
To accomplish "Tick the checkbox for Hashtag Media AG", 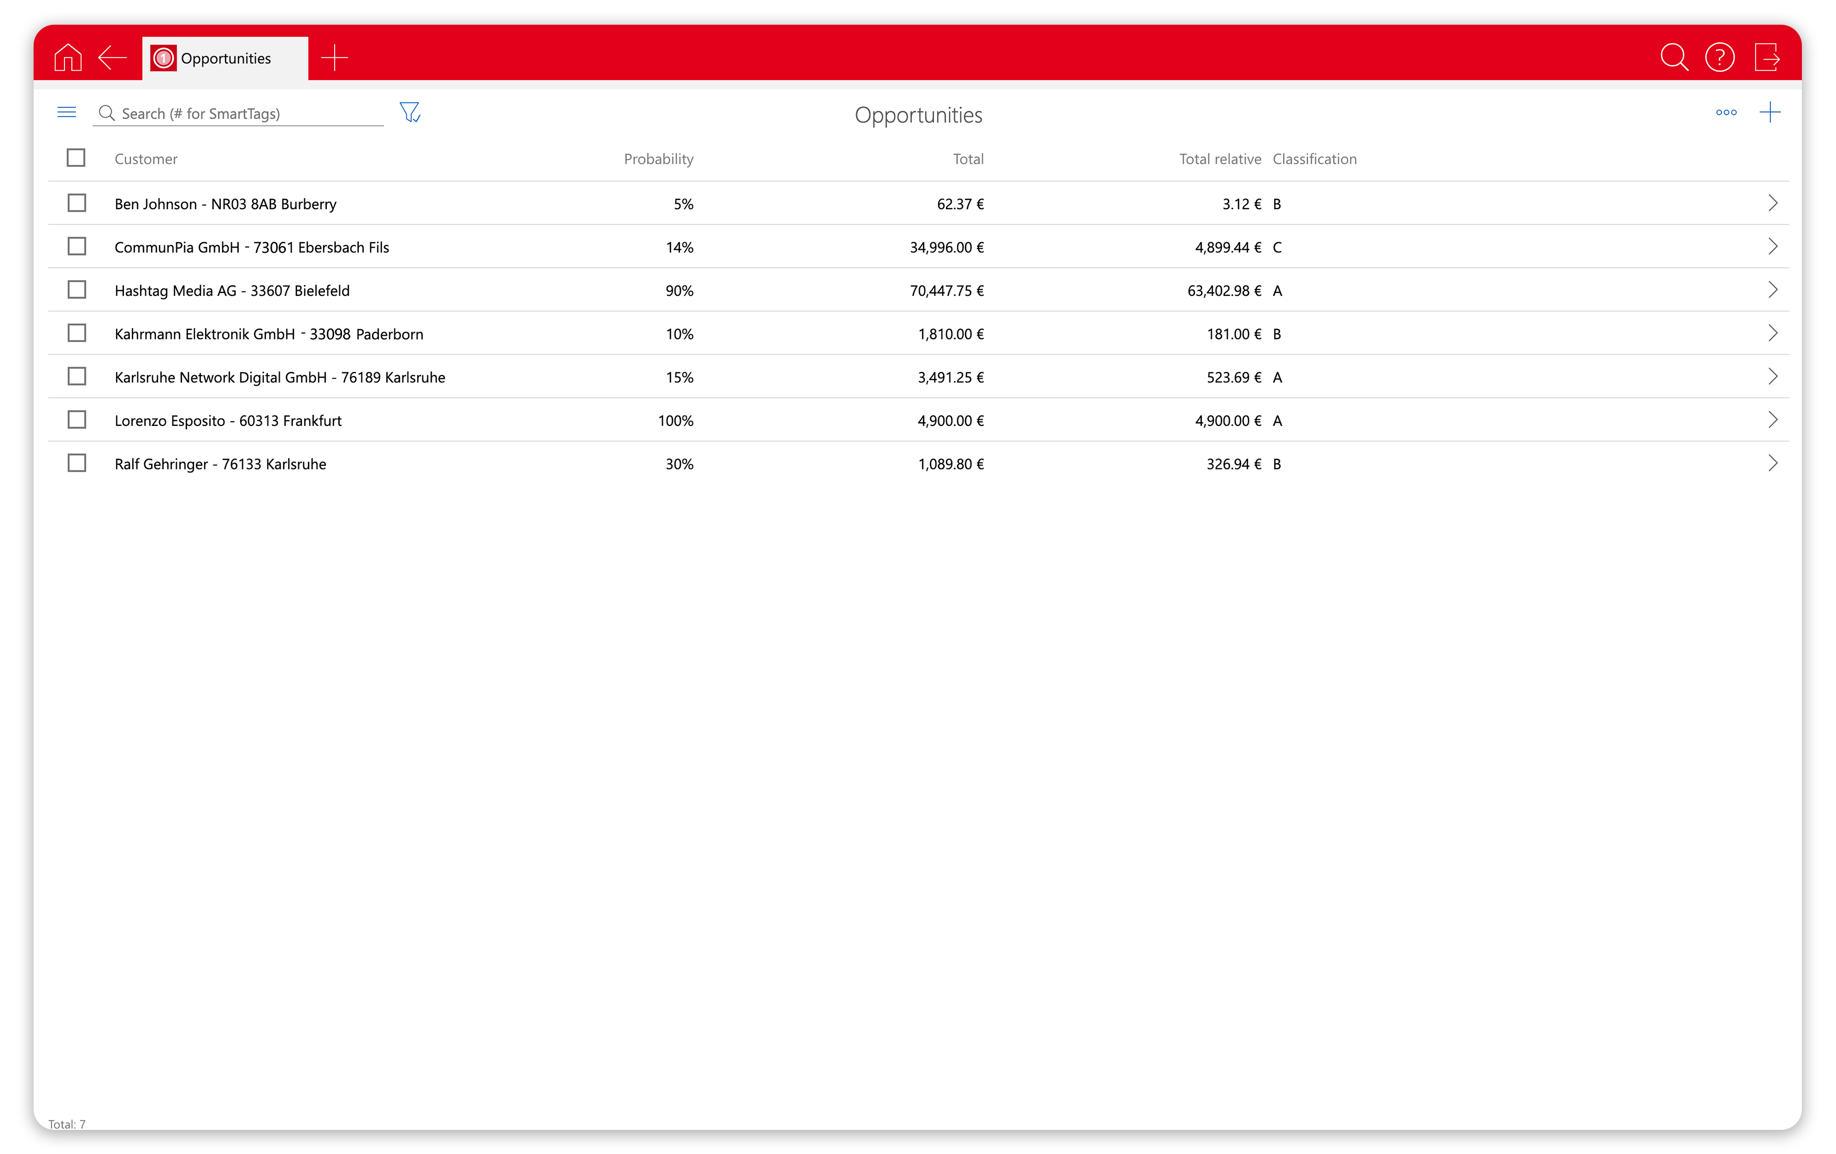I will coord(76,290).
